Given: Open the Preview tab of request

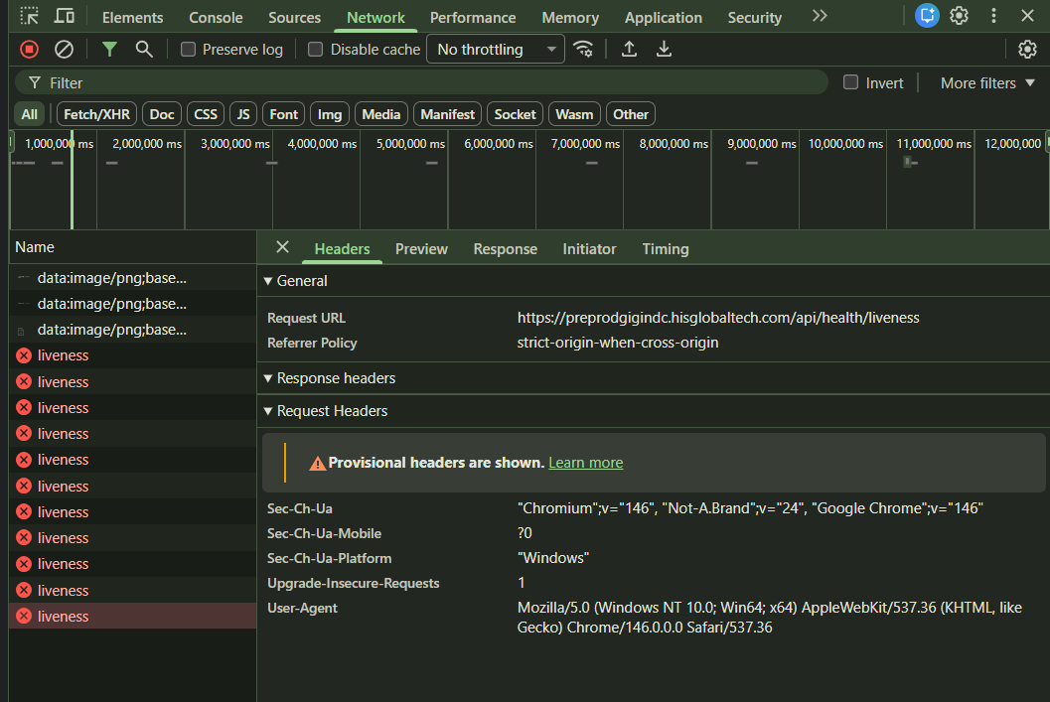Looking at the screenshot, I should [x=421, y=249].
